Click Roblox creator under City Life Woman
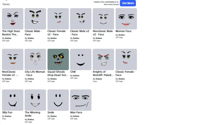 (31, 79)
